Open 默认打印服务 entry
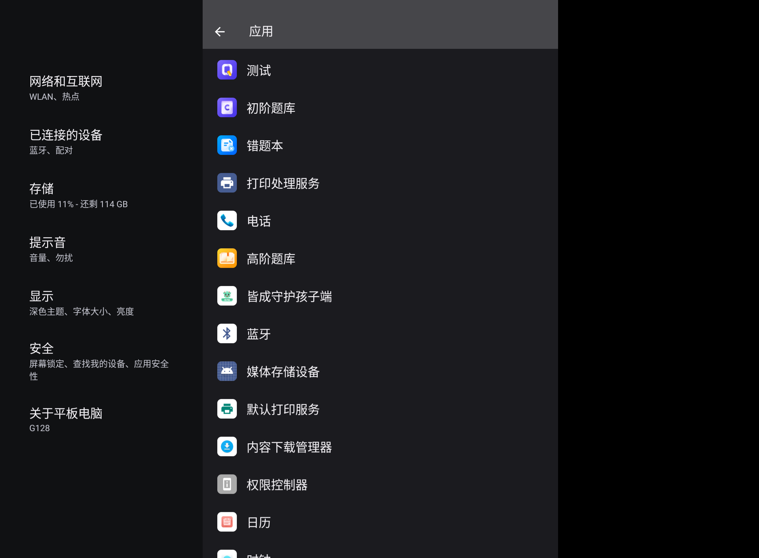Viewport: 759px width, 558px height. point(380,409)
